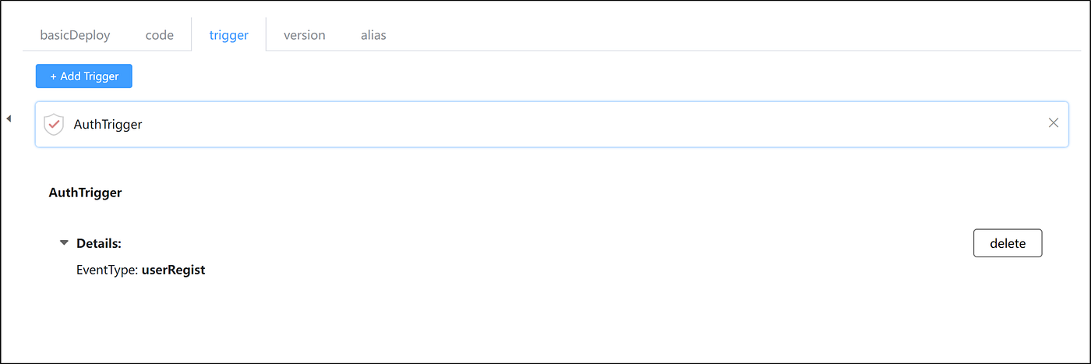Click the EventType label
Viewport: 1091px width, 364px height.
click(105, 270)
